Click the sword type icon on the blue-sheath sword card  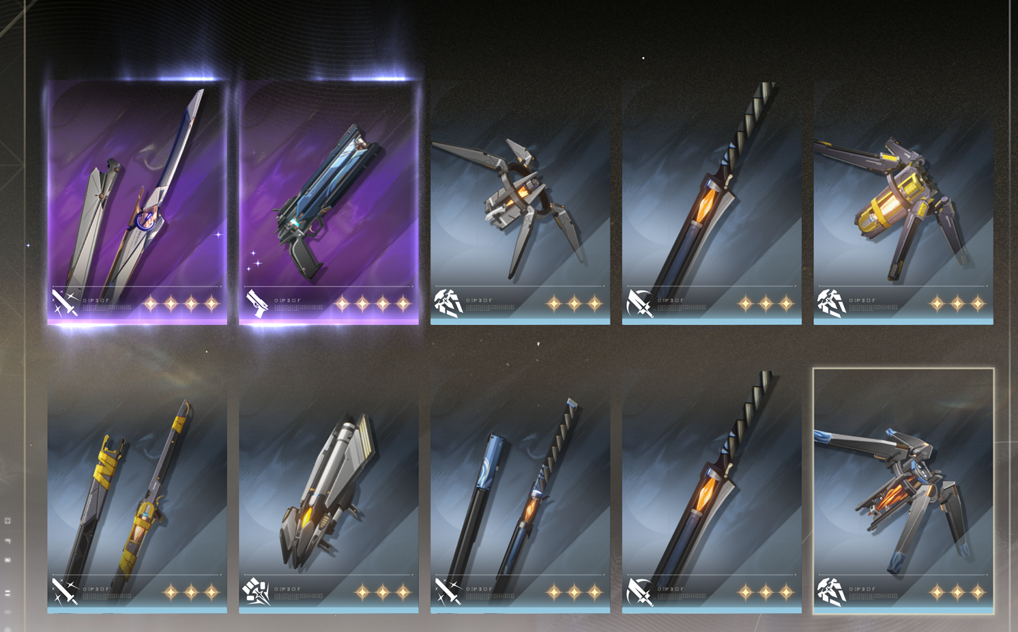449,591
